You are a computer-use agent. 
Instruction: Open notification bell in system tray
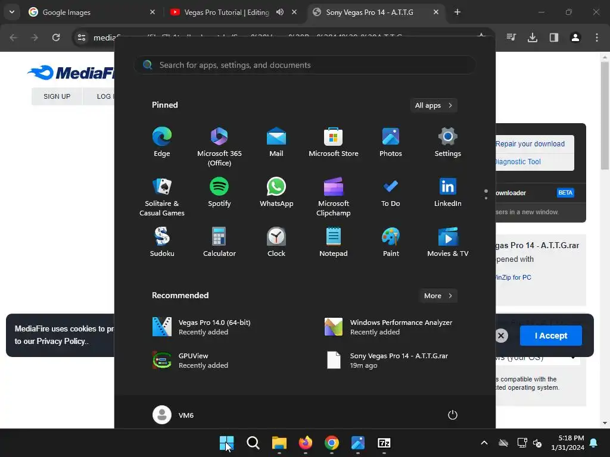coord(594,443)
